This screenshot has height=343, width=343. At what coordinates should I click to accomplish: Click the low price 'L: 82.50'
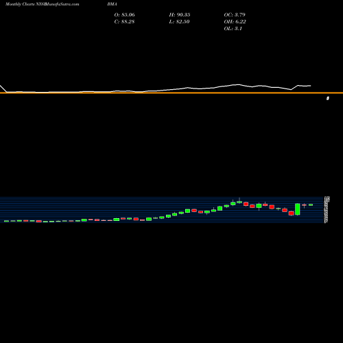pos(180,22)
